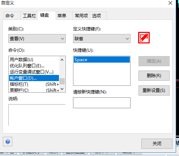179x156 pixels.
Task: Click the 指定(A) button
Action: pos(154,61)
